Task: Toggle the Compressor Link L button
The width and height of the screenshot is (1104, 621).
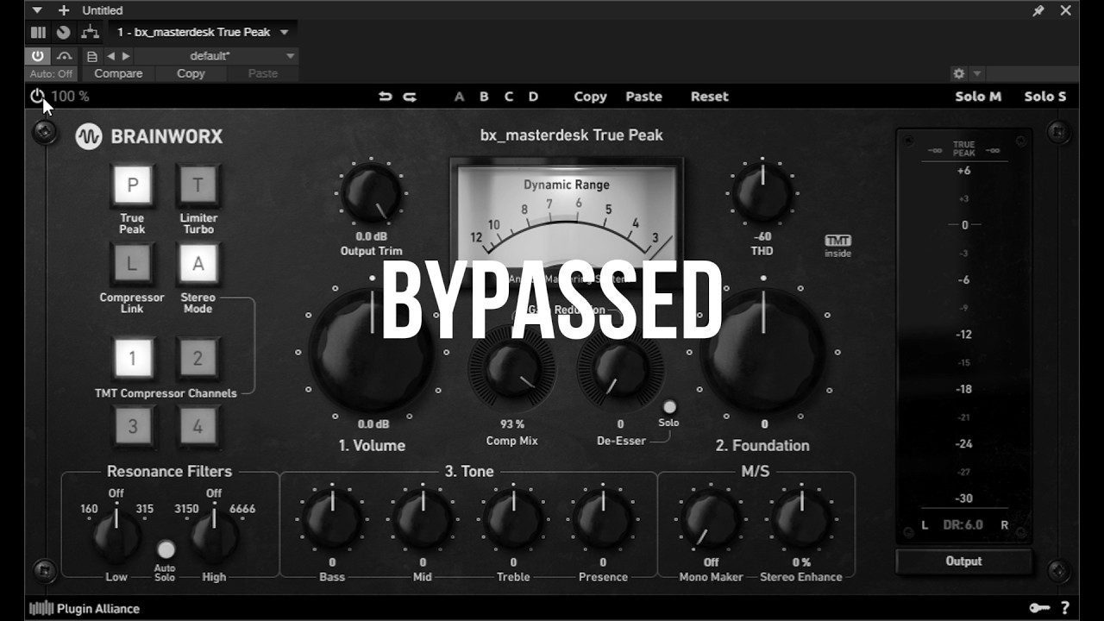Action: tap(132, 264)
